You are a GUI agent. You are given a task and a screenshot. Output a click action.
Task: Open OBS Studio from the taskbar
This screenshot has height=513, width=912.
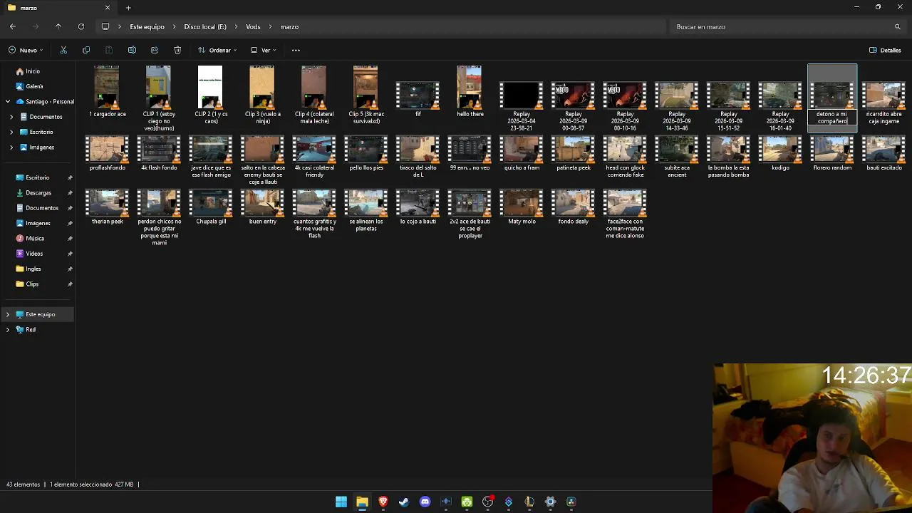pyautogui.click(x=487, y=502)
